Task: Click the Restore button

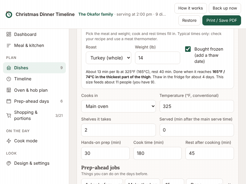Action: click(189, 20)
